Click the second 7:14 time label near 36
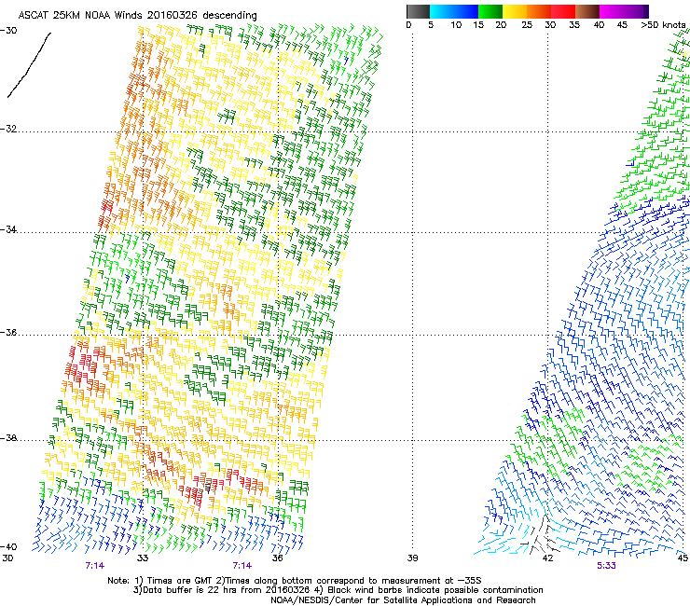 (242, 566)
